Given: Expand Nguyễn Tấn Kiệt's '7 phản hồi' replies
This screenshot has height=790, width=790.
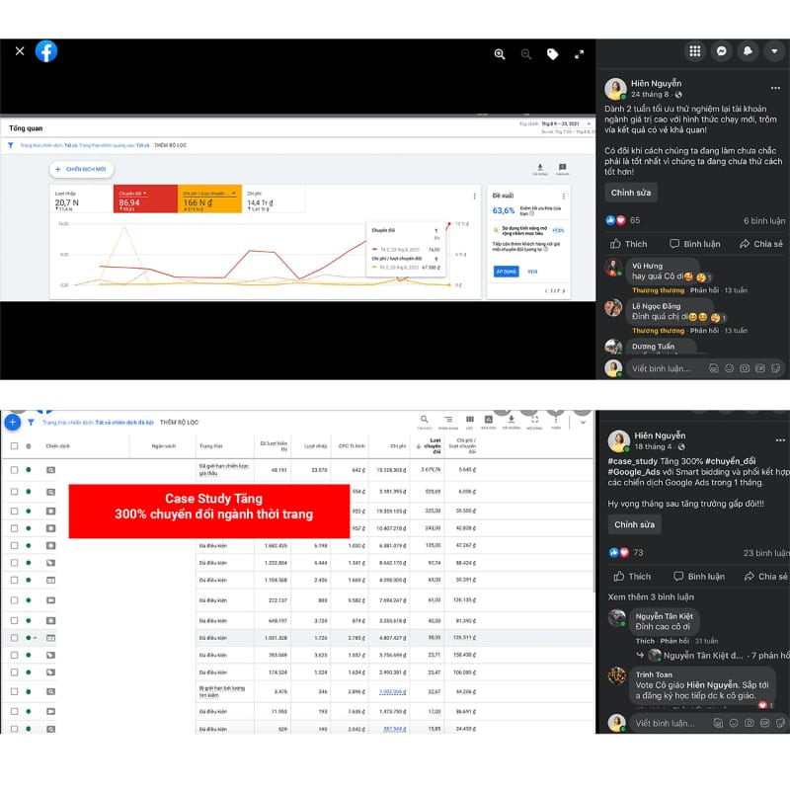Looking at the screenshot, I should pyautogui.click(x=770, y=656).
